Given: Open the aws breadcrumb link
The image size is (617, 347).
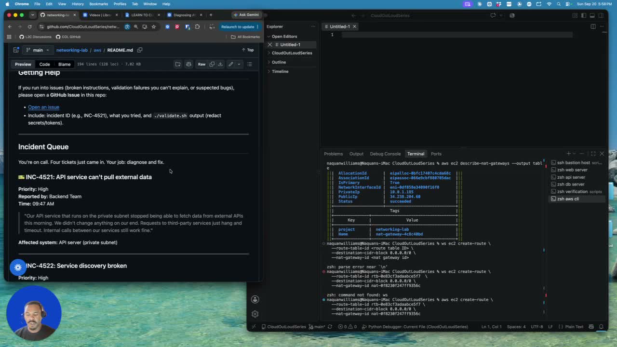Looking at the screenshot, I should click(97, 50).
